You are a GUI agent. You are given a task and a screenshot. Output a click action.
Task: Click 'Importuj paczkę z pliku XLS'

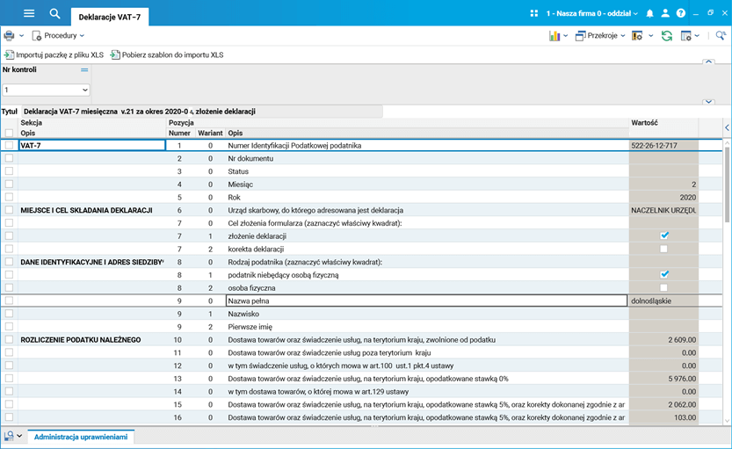click(59, 54)
